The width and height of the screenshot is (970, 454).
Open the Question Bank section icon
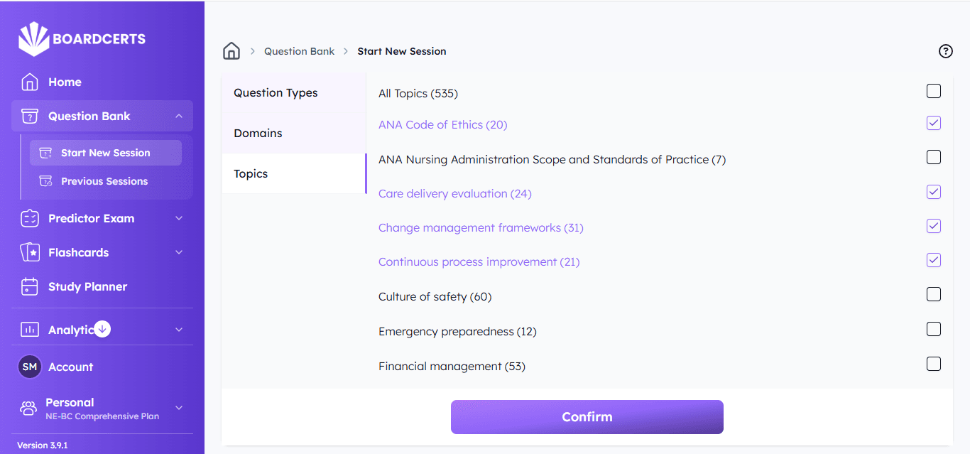[x=30, y=116]
